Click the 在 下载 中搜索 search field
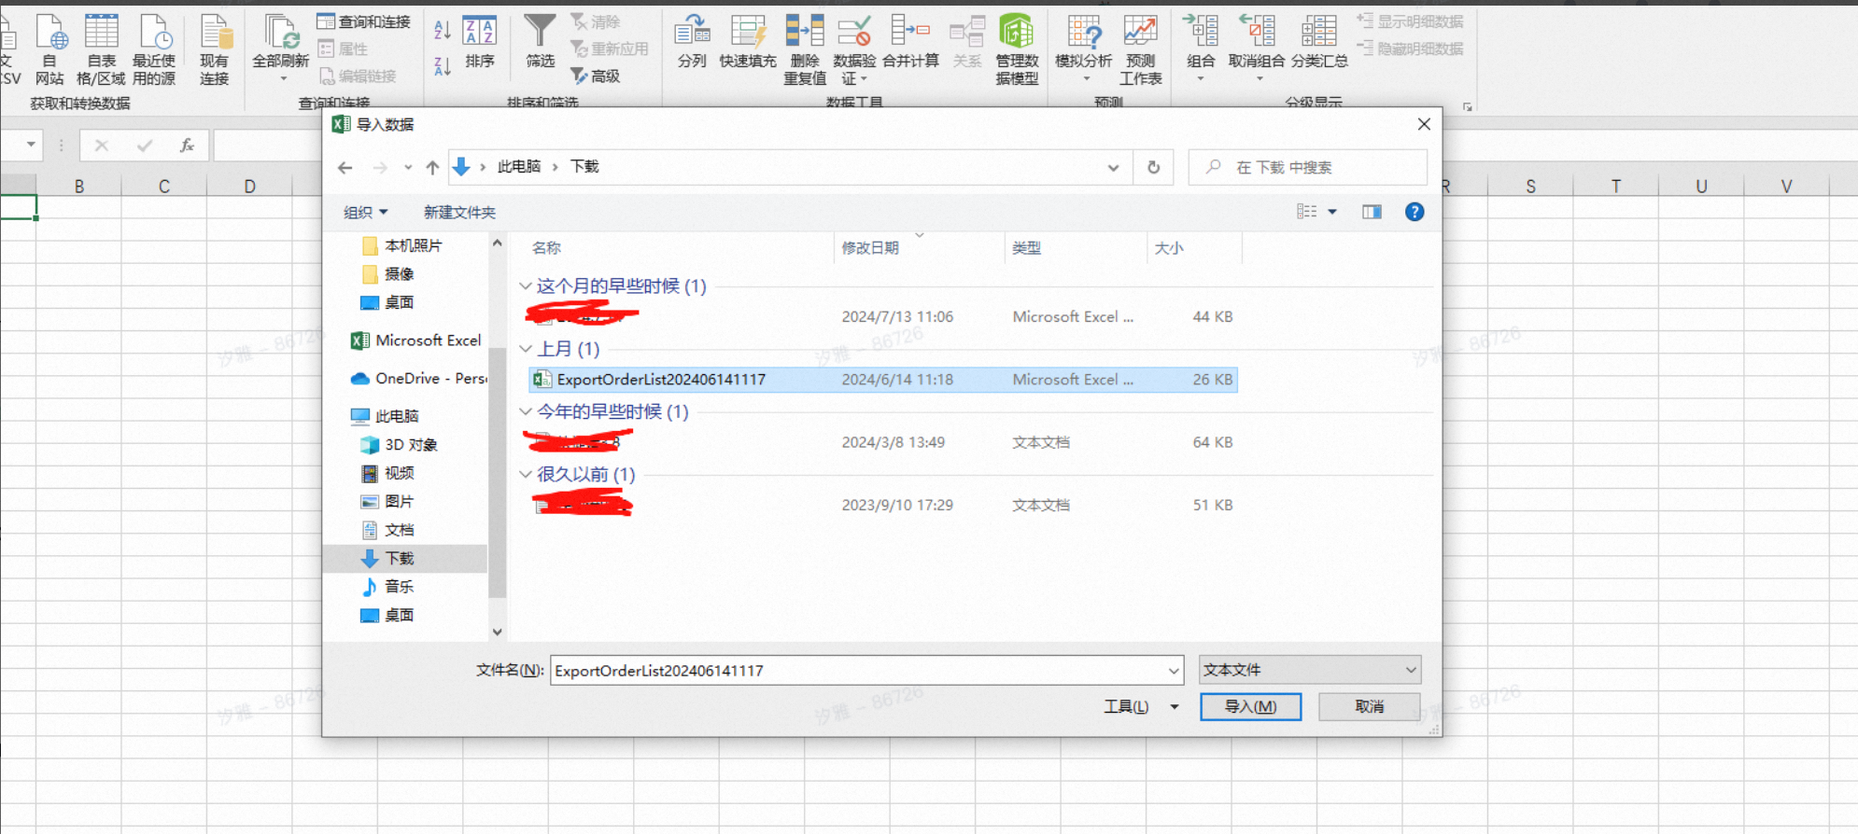 pos(1307,167)
